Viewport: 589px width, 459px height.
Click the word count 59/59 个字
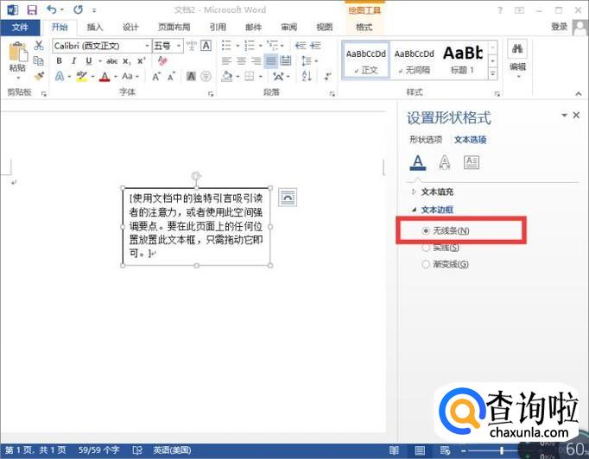point(98,450)
